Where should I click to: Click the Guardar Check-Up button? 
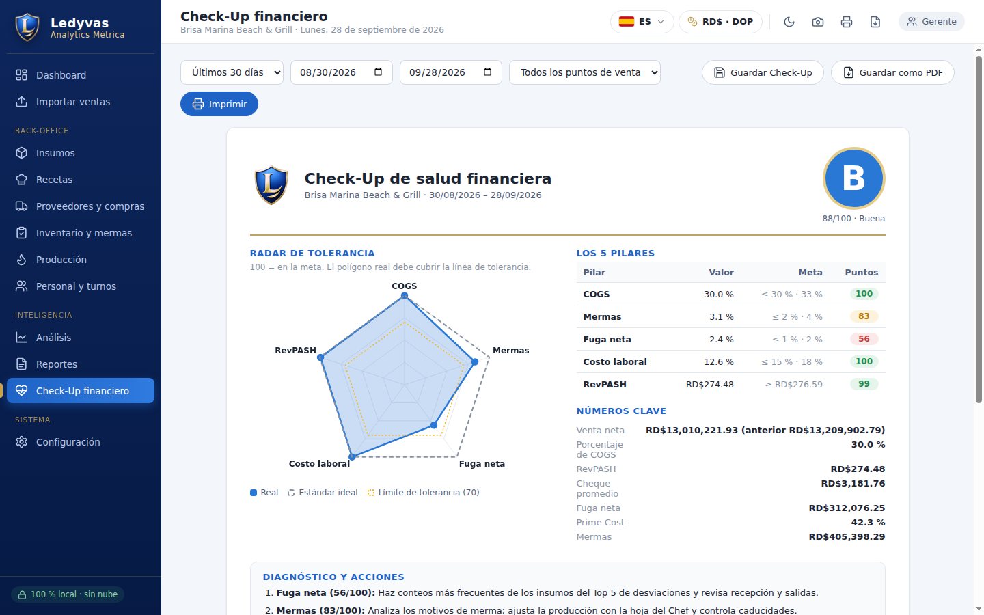pyautogui.click(x=763, y=72)
